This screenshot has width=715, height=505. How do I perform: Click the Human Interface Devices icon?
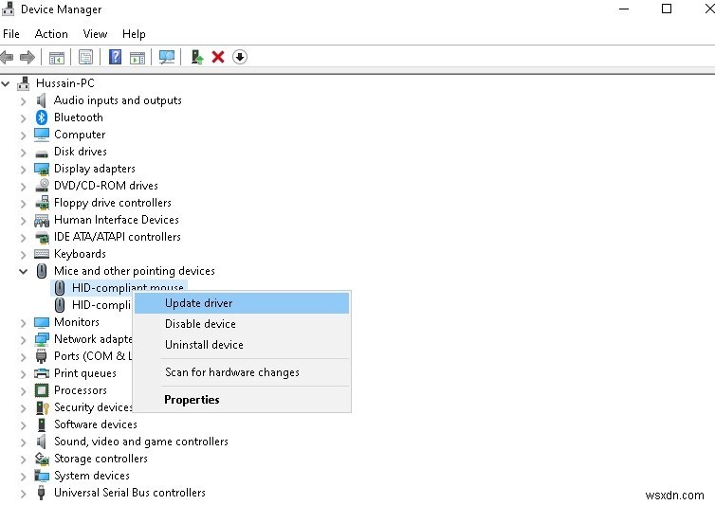pyautogui.click(x=42, y=220)
